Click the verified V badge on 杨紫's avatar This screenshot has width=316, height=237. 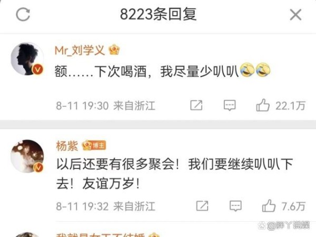coord(38,167)
